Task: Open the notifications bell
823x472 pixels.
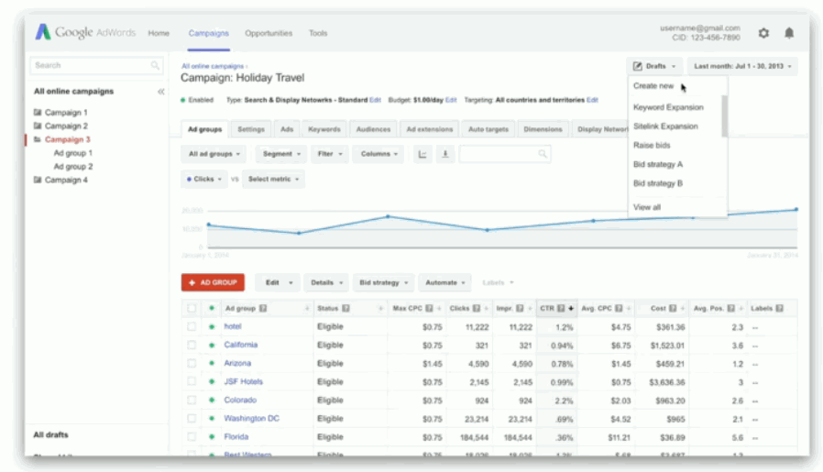Action: 789,33
